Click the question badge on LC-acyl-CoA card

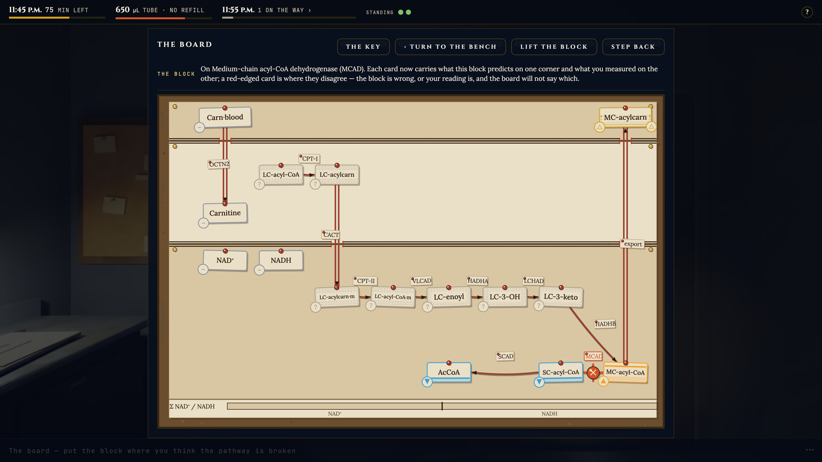click(259, 184)
